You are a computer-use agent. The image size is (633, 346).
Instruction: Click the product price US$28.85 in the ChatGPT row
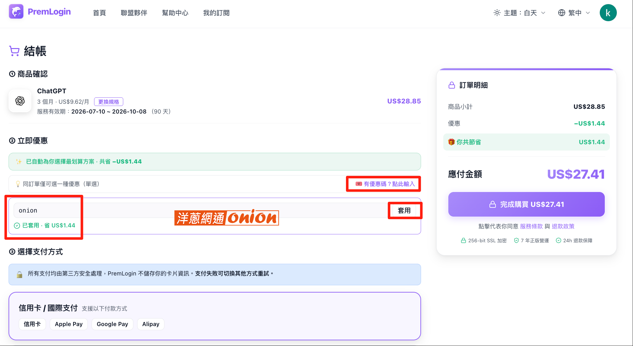point(404,101)
